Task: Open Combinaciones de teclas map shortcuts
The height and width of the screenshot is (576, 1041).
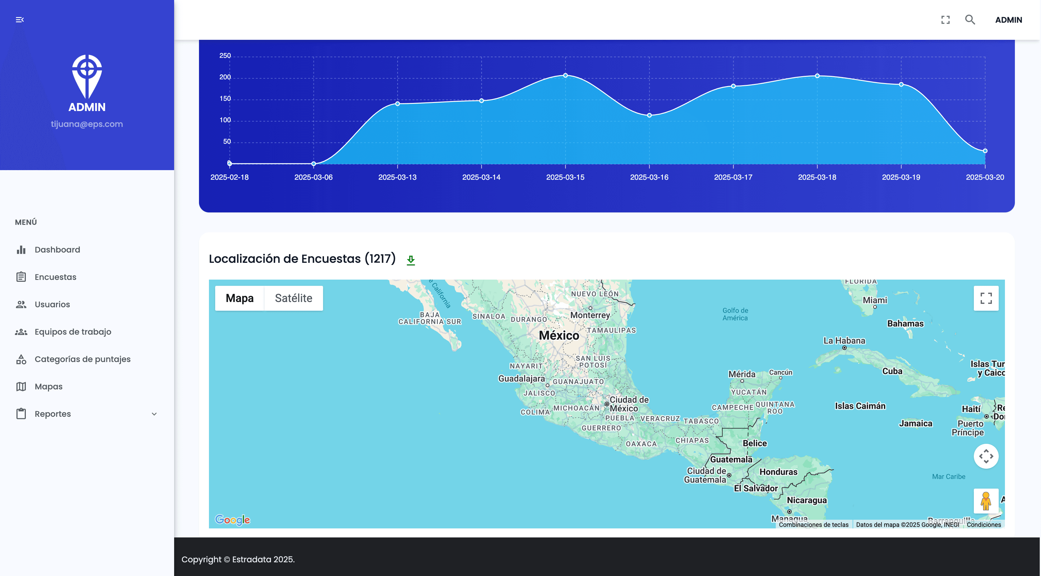Action: pyautogui.click(x=813, y=525)
